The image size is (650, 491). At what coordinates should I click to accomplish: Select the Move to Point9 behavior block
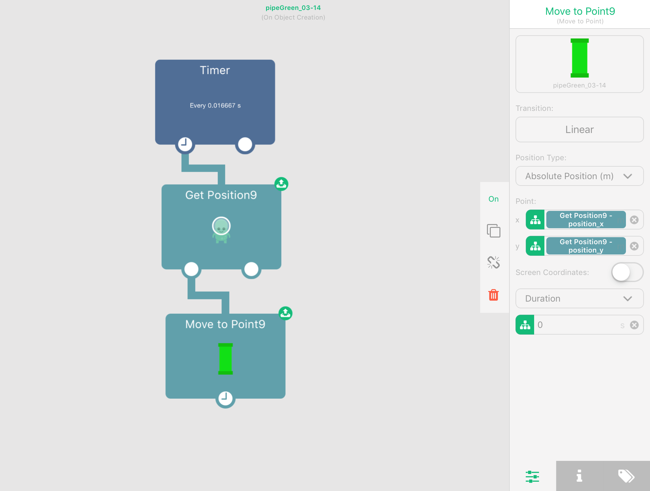pos(225,356)
